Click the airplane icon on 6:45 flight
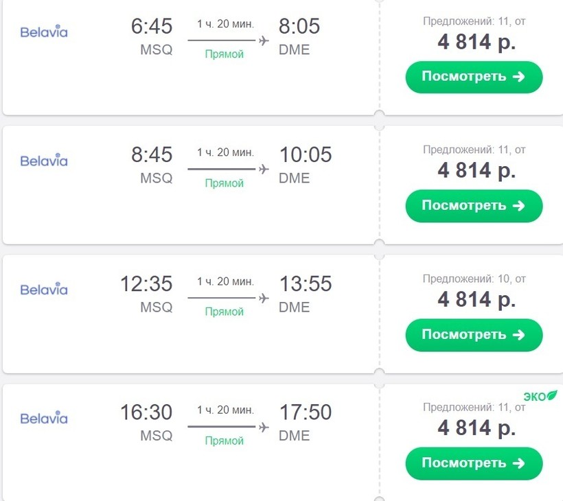Screen dimensions: 563x501 pyautogui.click(x=264, y=40)
